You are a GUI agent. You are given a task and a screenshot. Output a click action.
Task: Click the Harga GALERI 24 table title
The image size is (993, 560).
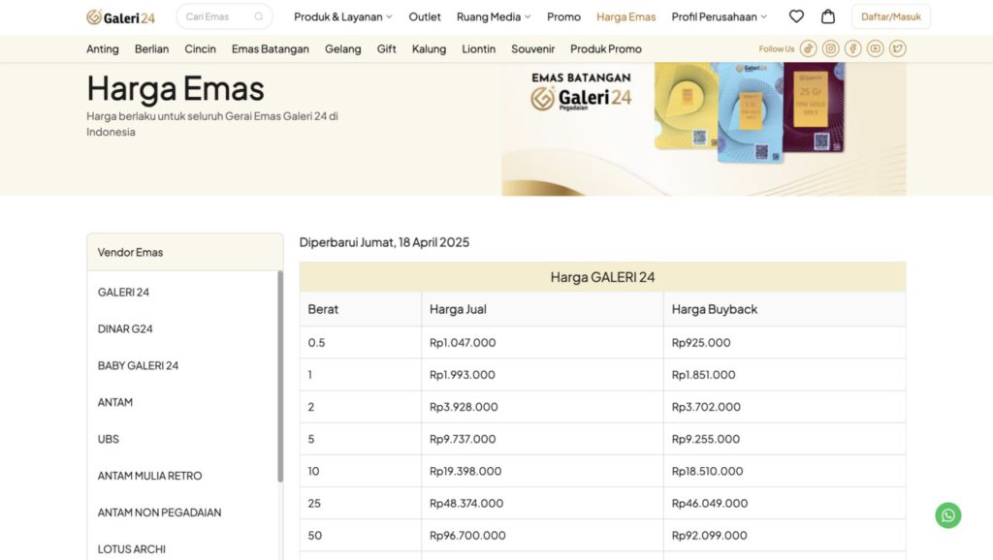[602, 277]
